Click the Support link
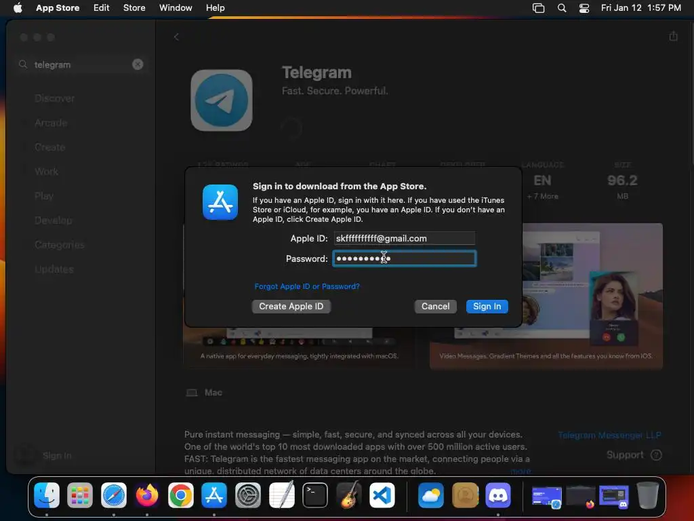 coord(634,455)
